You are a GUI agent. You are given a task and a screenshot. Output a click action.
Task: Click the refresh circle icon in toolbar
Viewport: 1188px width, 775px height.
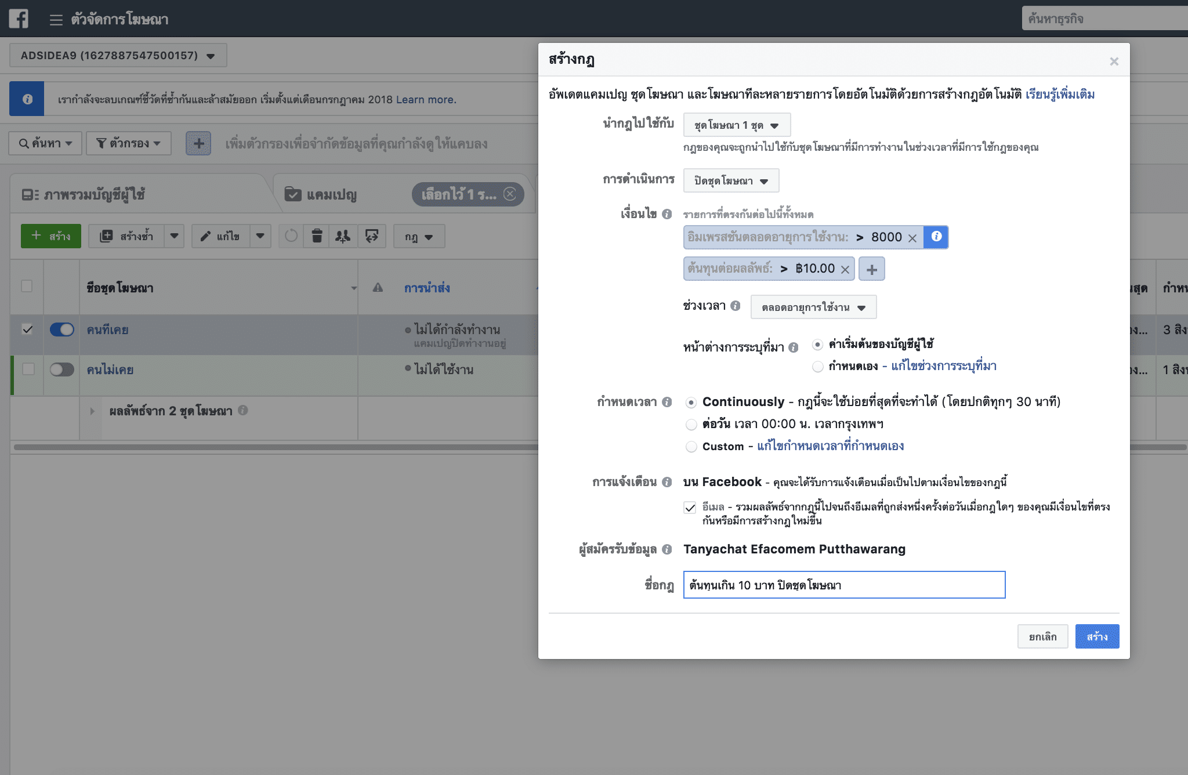coord(291,236)
